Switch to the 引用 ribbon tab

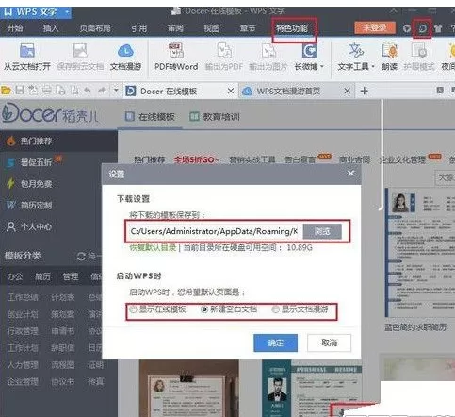[139, 28]
